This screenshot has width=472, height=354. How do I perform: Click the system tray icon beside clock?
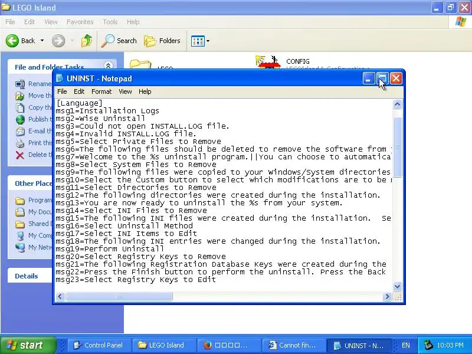[428, 345]
